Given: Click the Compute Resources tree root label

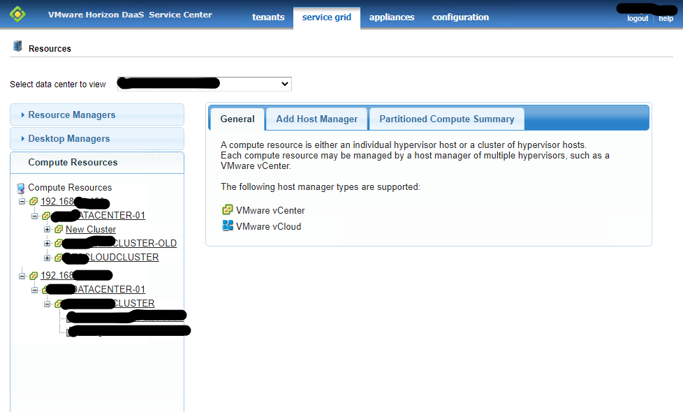Looking at the screenshot, I should coord(70,187).
